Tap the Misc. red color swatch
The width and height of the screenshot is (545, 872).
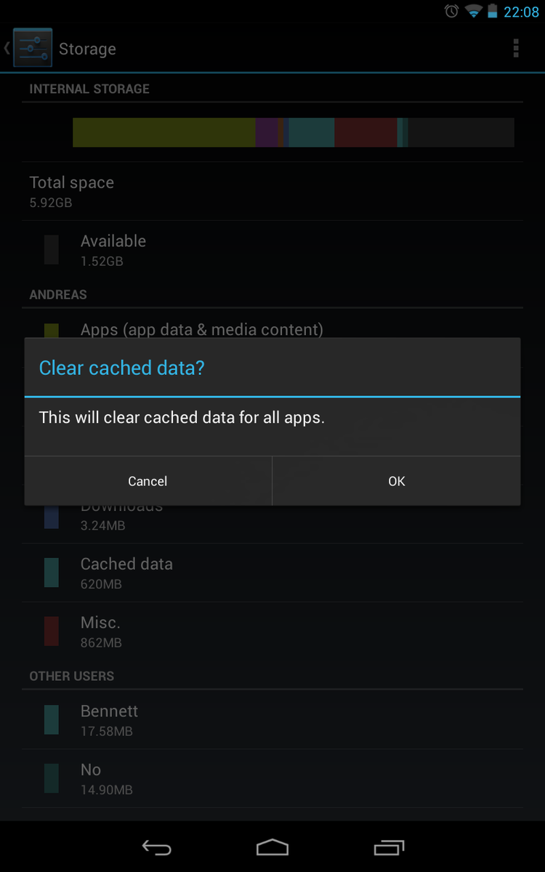(52, 631)
